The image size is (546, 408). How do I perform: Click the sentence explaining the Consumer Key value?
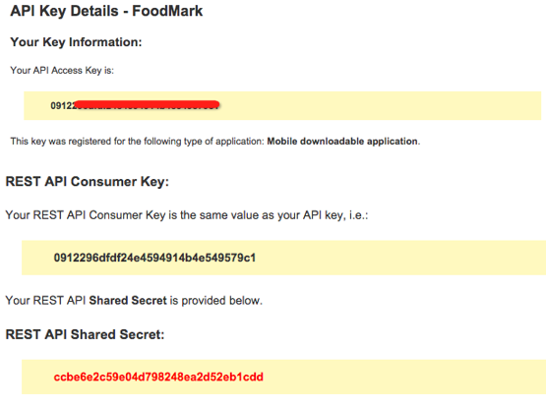click(187, 215)
